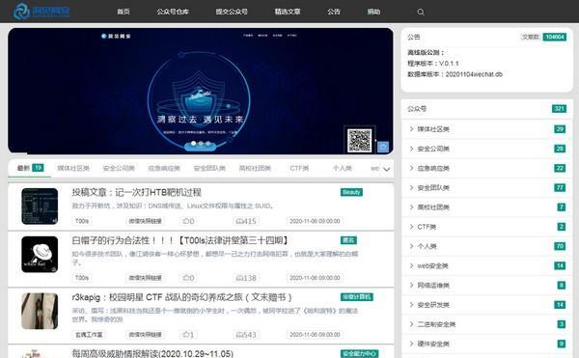Image resolution: width=579 pixels, height=358 pixels.
Task: Click the 104664 article count badge
Action: coord(555,37)
